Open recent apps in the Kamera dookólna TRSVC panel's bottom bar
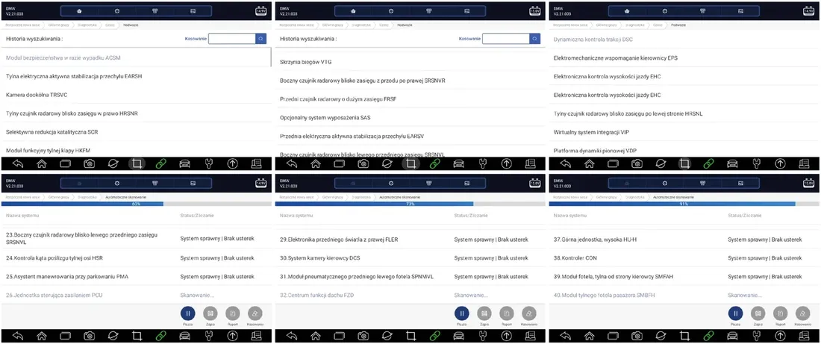 click(66, 164)
